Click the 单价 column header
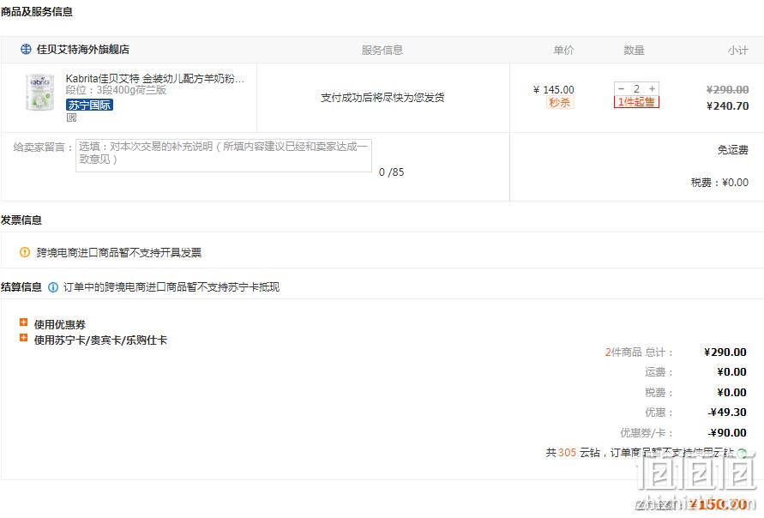Screen dimensions: 764x518 coord(563,50)
